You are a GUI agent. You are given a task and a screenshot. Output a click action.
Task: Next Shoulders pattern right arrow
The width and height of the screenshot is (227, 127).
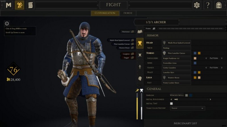pos(222,58)
